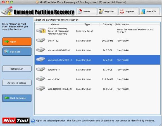Go Back to home
This screenshot has width=162, height=126.
(17, 98)
